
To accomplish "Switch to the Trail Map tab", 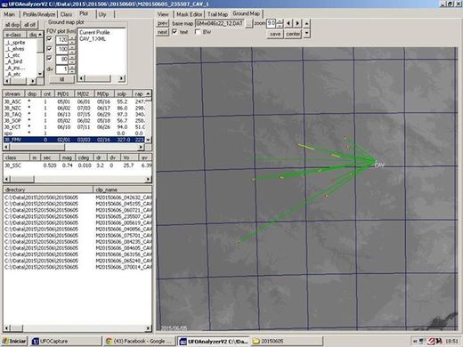I will [217, 14].
